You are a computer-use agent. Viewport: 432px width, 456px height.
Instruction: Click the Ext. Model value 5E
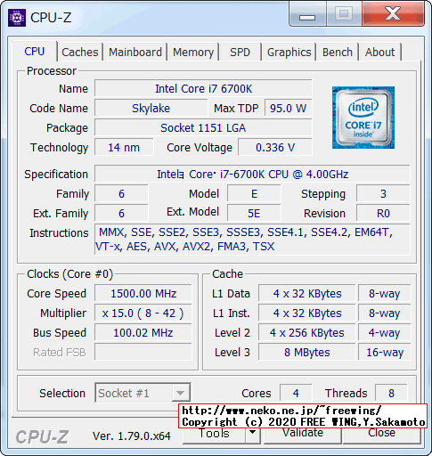(254, 213)
